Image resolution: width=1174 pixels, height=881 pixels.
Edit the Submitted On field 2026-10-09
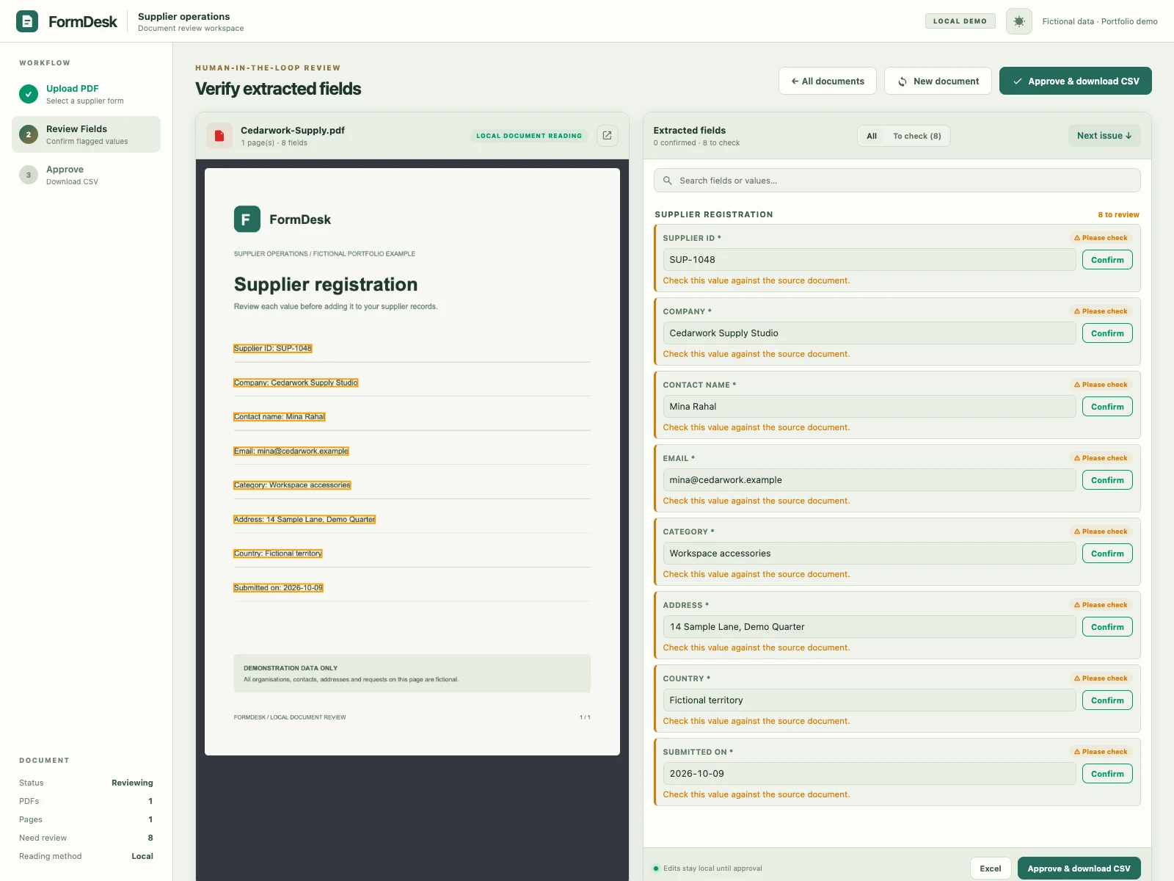(x=869, y=774)
